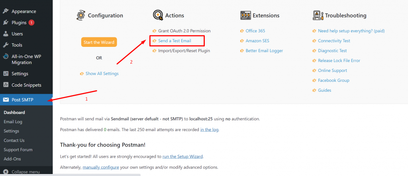Click the All-in-One WP Migration icon
Image resolution: width=408 pixels, height=176 pixels.
pyautogui.click(x=6, y=56)
